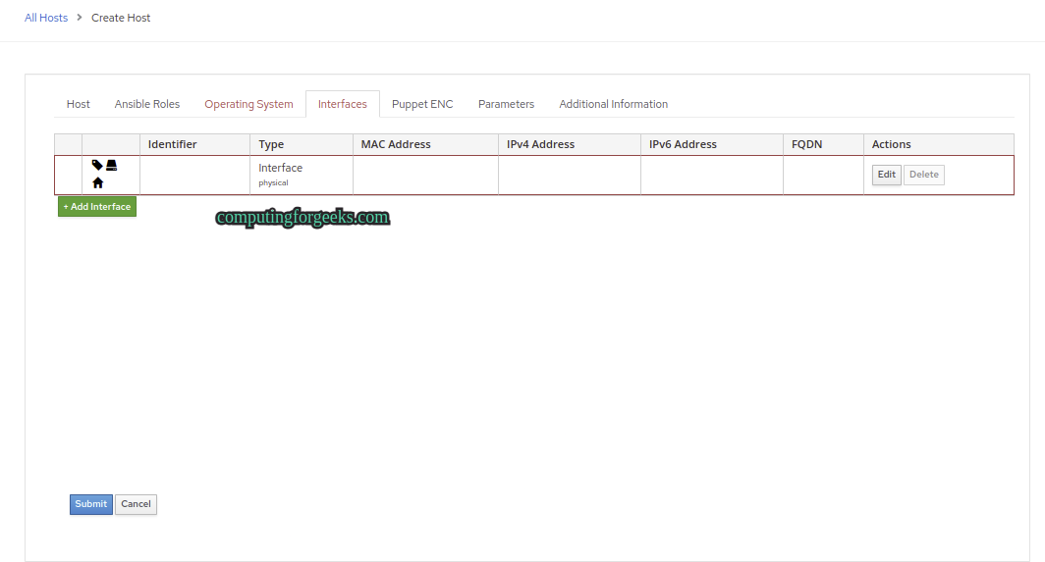Click the breadcrumb chevron after All Hosts
Image resolution: width=1045 pixels, height=562 pixels.
click(x=80, y=18)
